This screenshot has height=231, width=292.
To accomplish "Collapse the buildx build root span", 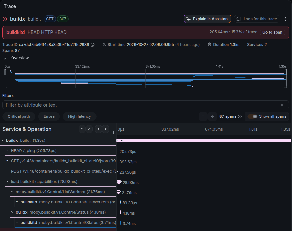I will [3, 140].
